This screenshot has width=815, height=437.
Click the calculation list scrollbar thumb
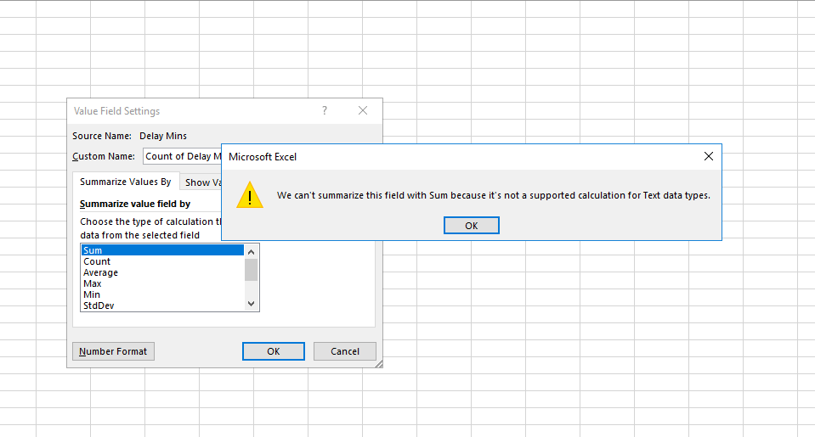251,270
